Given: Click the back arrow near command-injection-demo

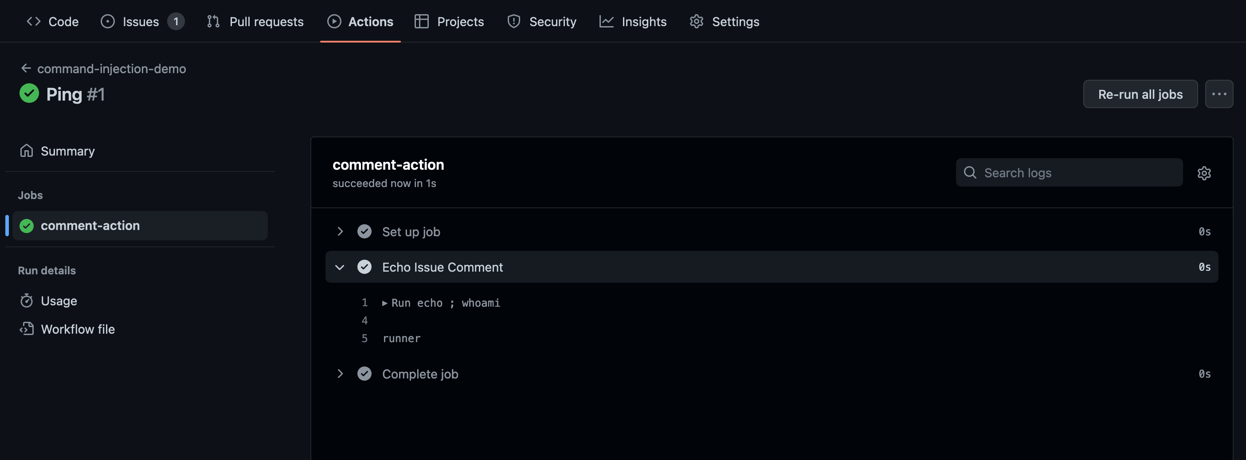Looking at the screenshot, I should pos(26,68).
